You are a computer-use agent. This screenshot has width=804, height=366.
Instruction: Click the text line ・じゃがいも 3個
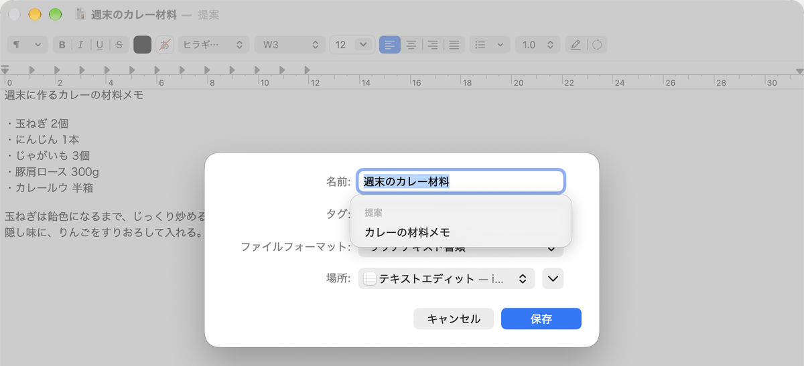coord(48,156)
